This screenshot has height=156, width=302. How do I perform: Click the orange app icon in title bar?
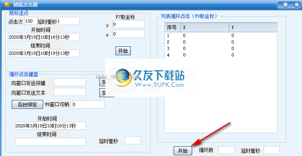coord(7,4)
